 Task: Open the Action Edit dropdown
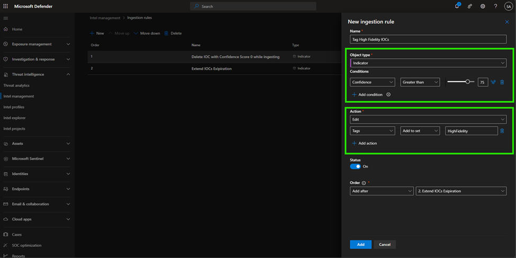click(428, 119)
